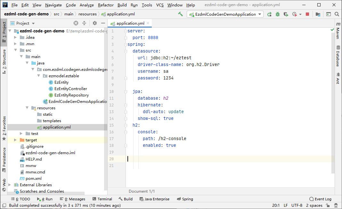Viewport: 342px width, 209px height.
Task: Expand the .idea folder
Action: (15, 38)
